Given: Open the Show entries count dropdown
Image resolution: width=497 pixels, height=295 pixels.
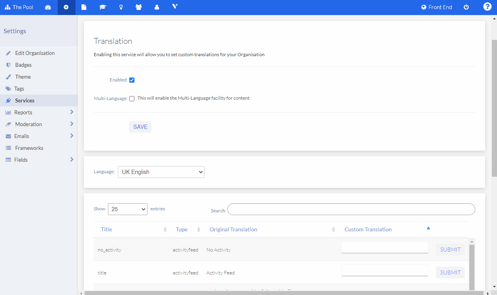Looking at the screenshot, I should coord(127,209).
